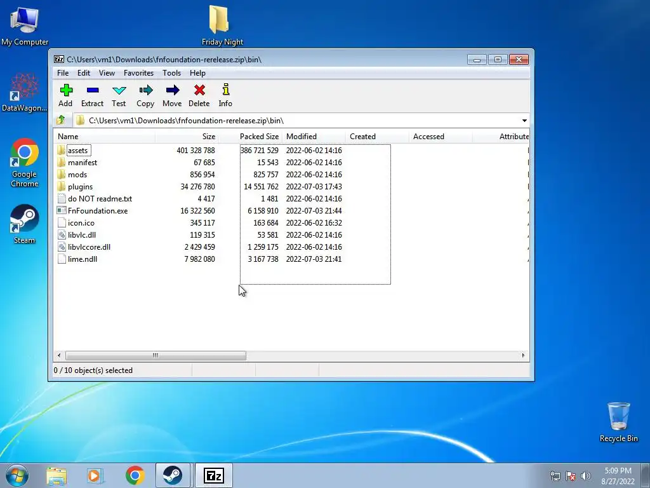Select the DataWagon desktop shortcut
Screen dimensions: 650x488
click(x=25, y=93)
